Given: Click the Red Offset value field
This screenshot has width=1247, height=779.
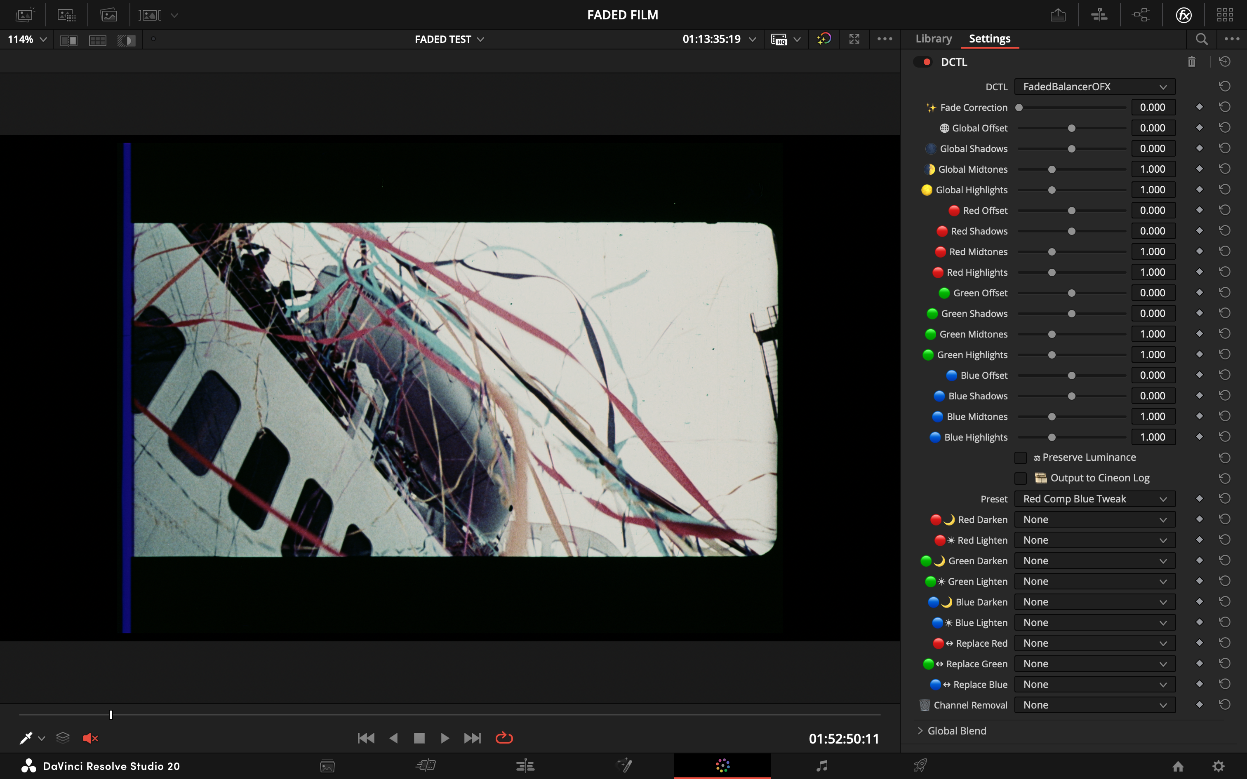Looking at the screenshot, I should coord(1153,210).
